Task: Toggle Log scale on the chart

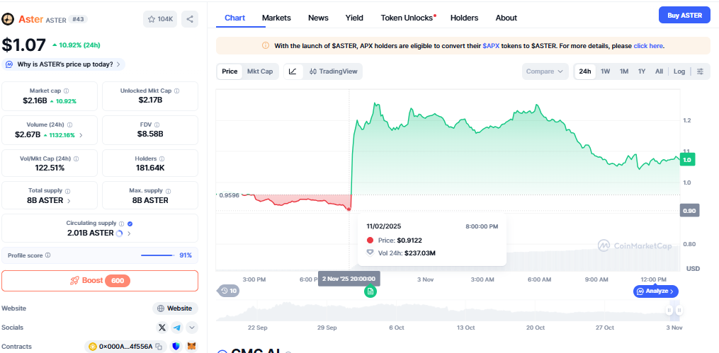Action: pos(679,71)
